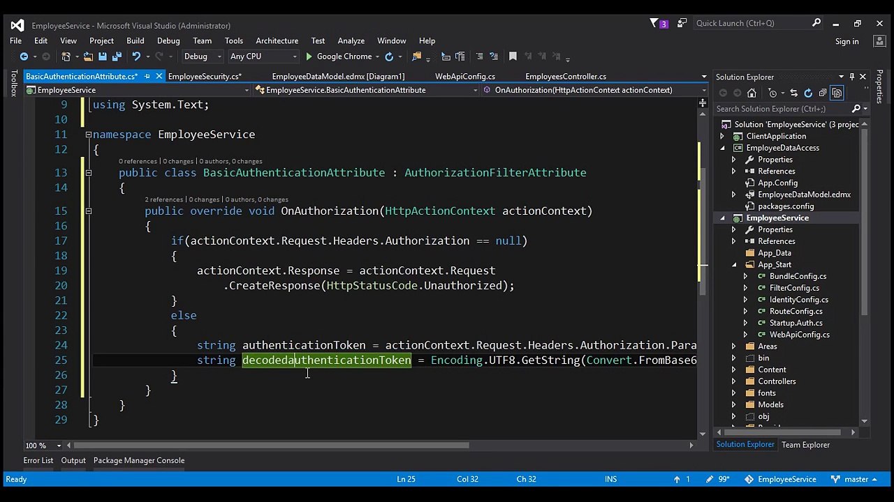Click the Browser Refresh icon in toolbar
The height and width of the screenshot is (502, 894).
tap(389, 56)
